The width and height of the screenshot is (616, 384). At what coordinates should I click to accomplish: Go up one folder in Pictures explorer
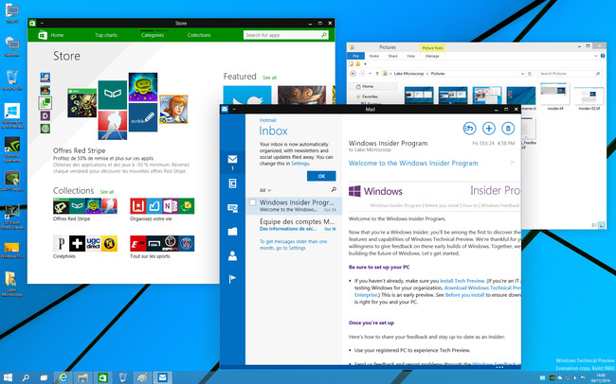pos(377,74)
